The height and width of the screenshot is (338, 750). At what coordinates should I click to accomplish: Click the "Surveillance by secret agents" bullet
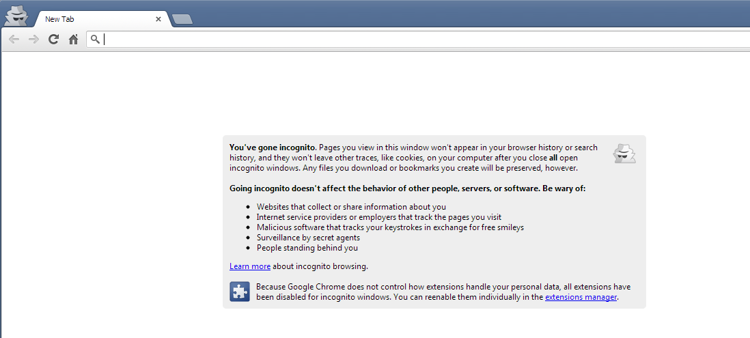coord(308,238)
